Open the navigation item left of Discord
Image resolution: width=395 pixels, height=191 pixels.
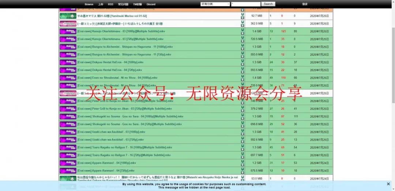(138, 4)
